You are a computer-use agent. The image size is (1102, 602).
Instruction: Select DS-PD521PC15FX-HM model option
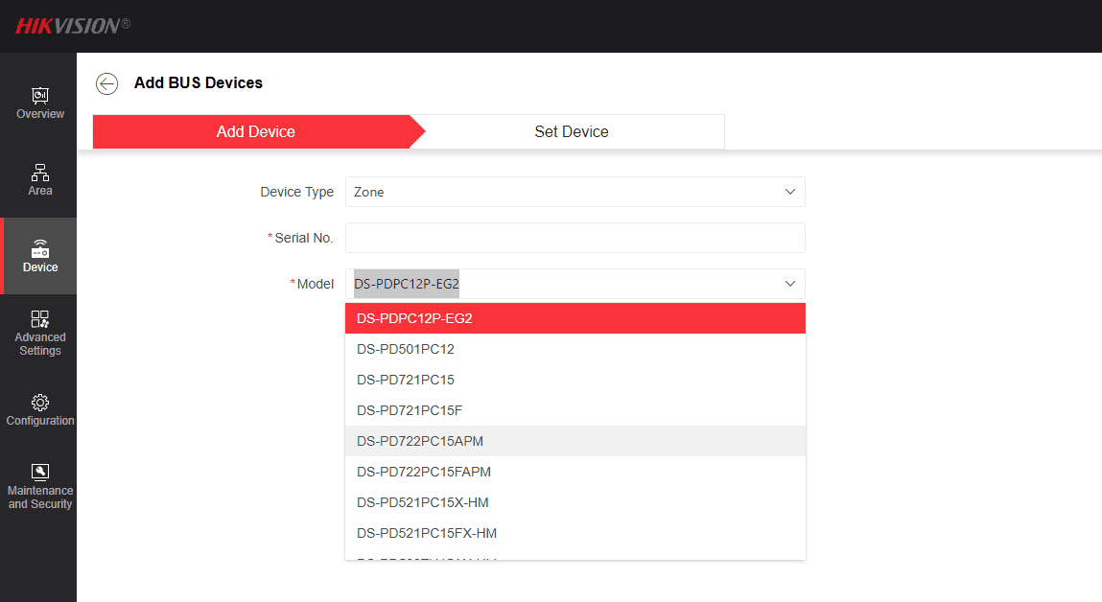click(574, 533)
